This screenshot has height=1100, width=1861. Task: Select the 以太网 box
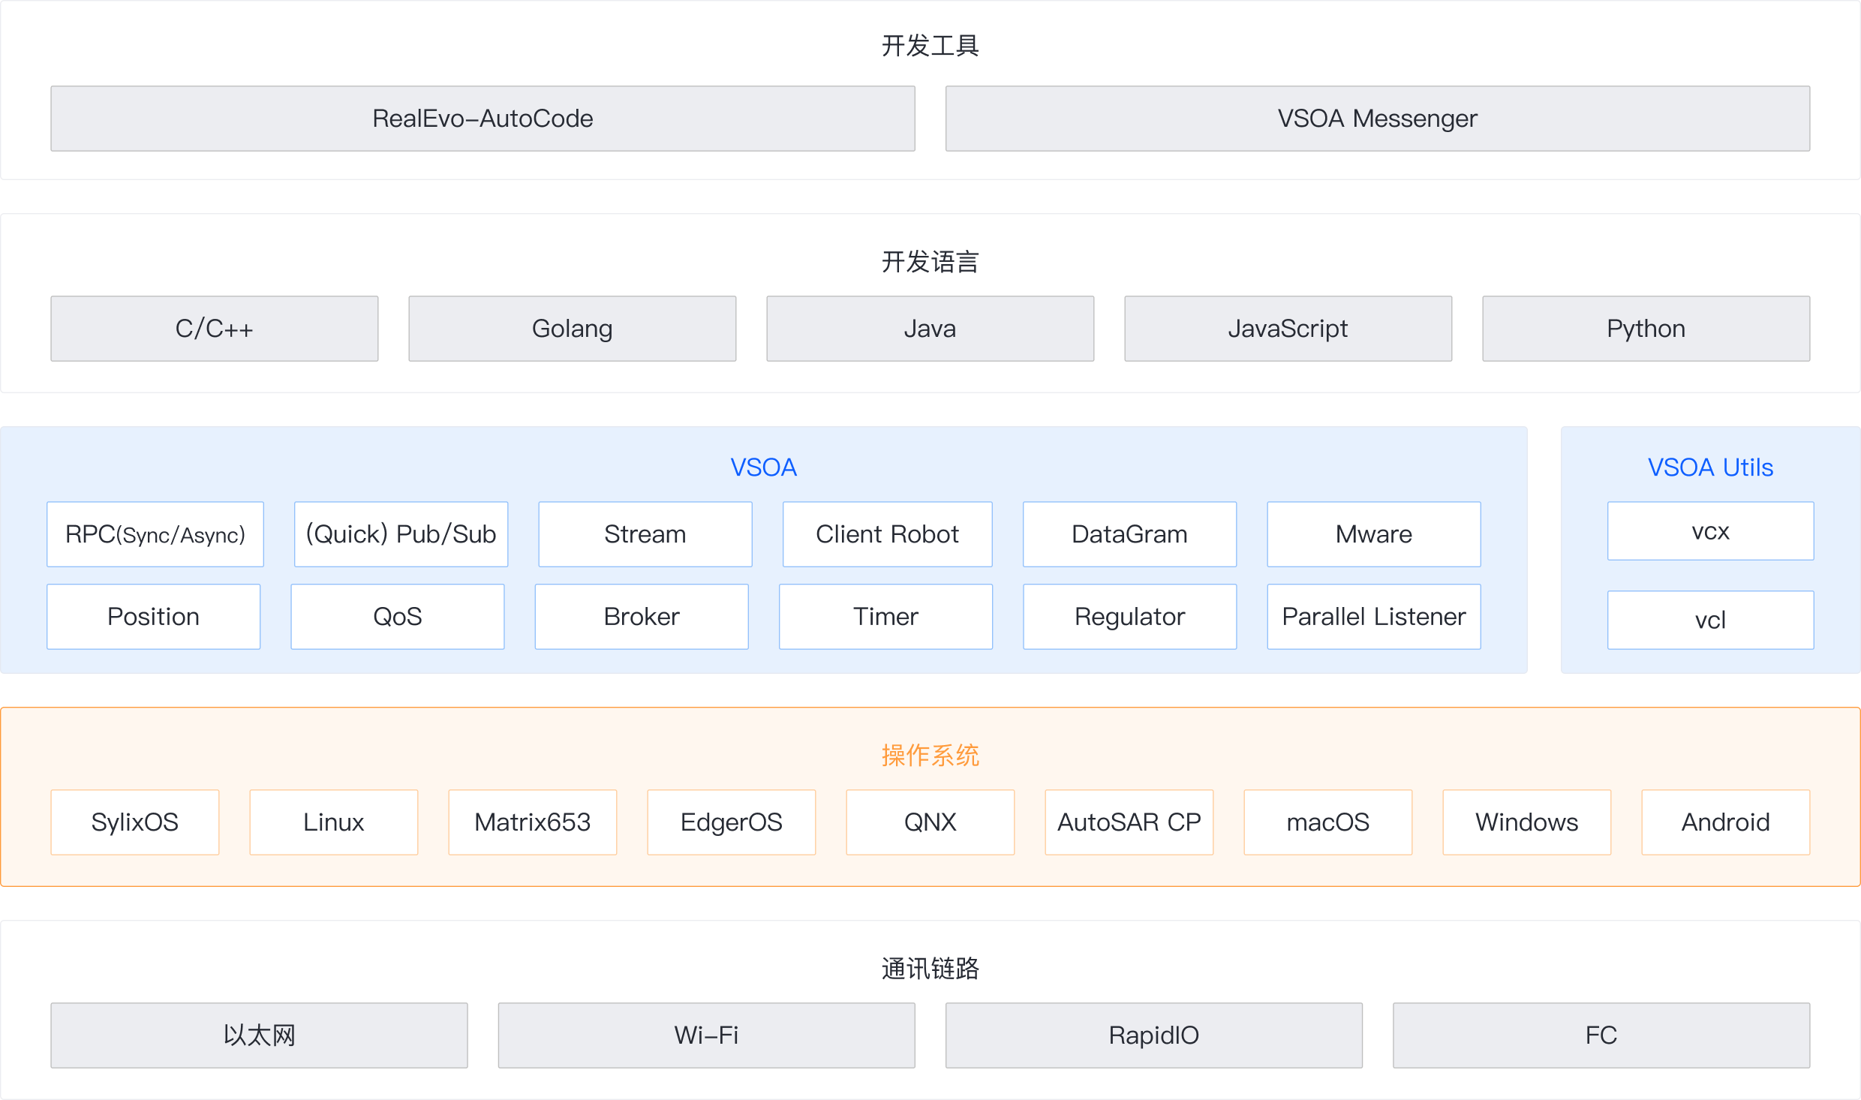259,1035
